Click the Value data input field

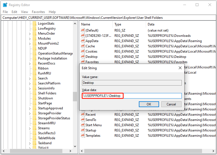pyautogui.click(x=132, y=96)
